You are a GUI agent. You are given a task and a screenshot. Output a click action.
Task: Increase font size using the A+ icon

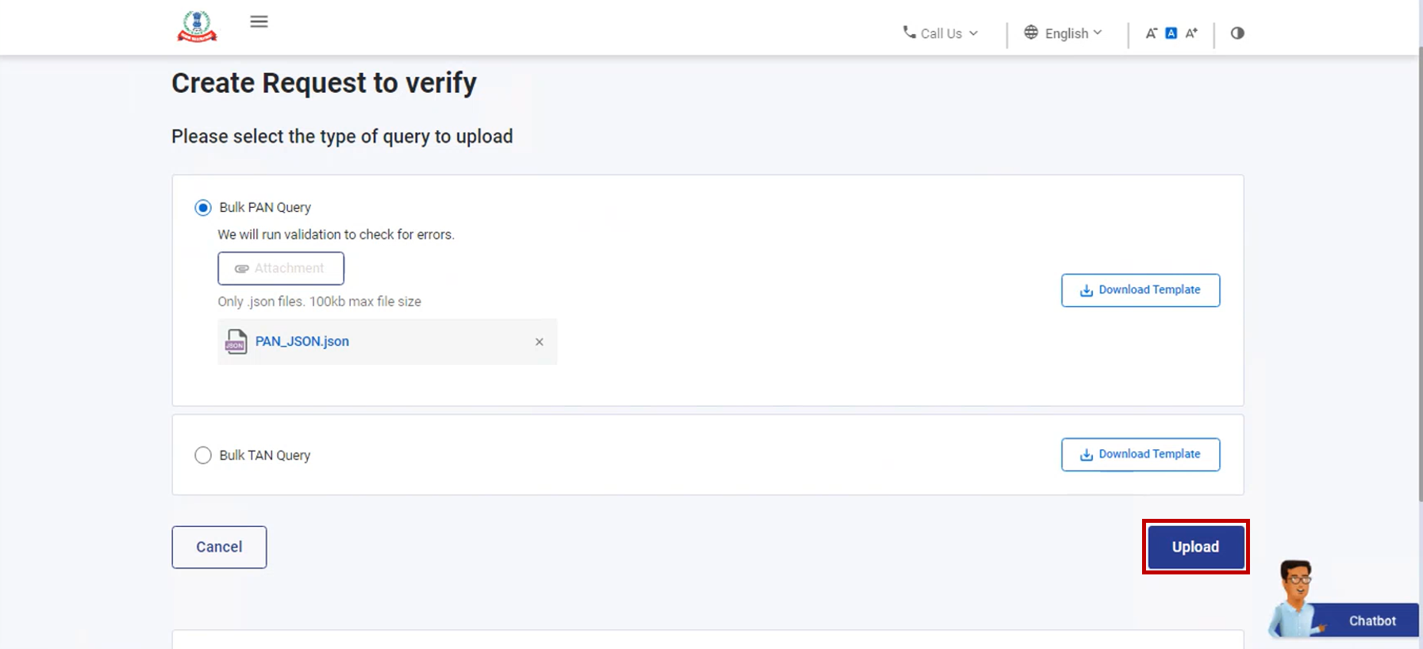[1190, 33]
